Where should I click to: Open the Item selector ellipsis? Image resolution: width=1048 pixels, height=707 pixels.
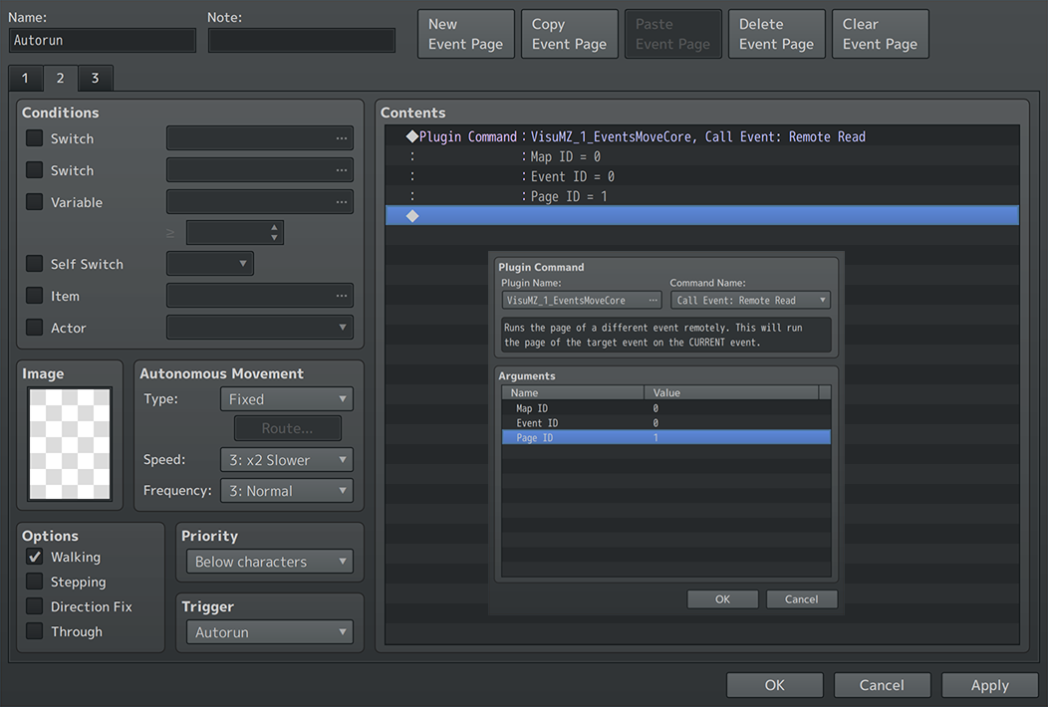coord(342,296)
